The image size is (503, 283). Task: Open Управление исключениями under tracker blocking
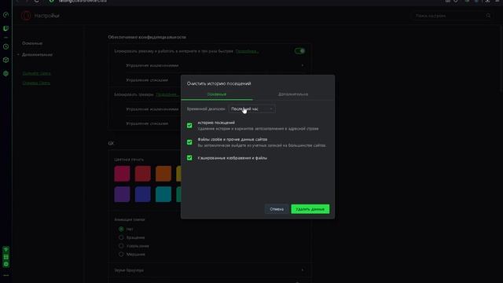(x=152, y=109)
